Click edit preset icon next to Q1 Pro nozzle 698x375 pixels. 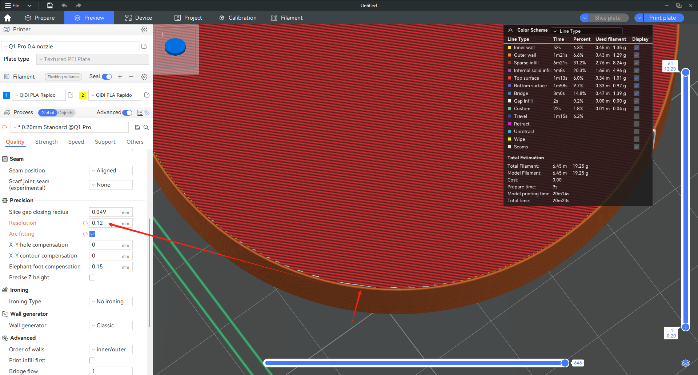[144, 46]
